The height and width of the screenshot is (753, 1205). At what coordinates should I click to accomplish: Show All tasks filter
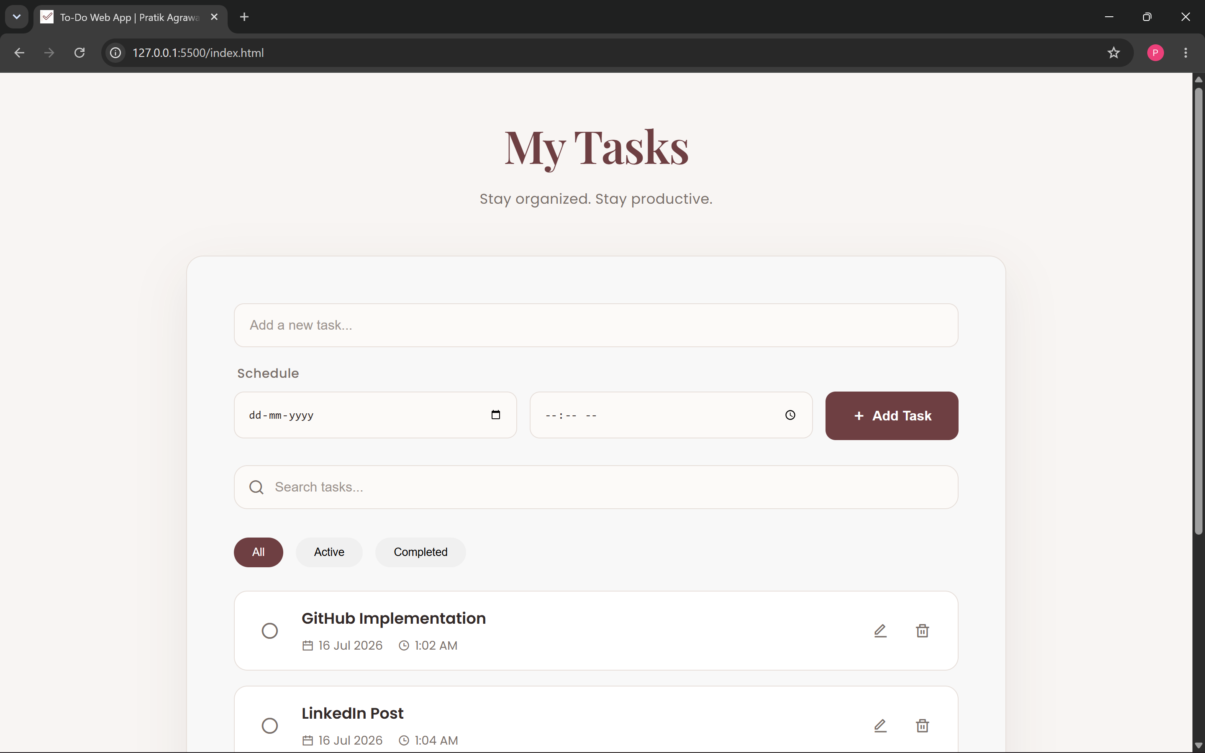tap(259, 552)
